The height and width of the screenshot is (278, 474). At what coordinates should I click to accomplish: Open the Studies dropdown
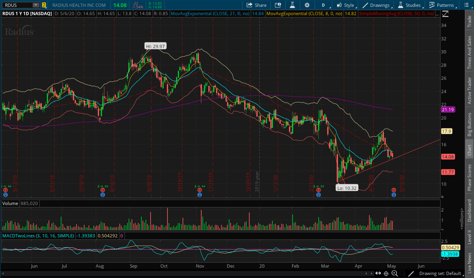410,5
